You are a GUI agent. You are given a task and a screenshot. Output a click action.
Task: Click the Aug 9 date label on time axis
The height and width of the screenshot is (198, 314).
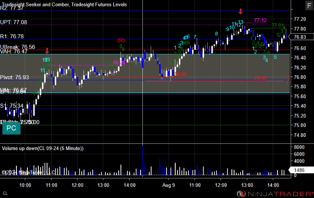(168, 185)
